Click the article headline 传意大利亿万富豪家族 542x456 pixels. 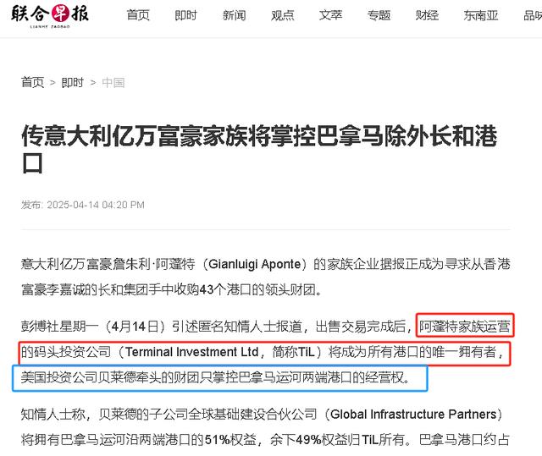(x=259, y=149)
